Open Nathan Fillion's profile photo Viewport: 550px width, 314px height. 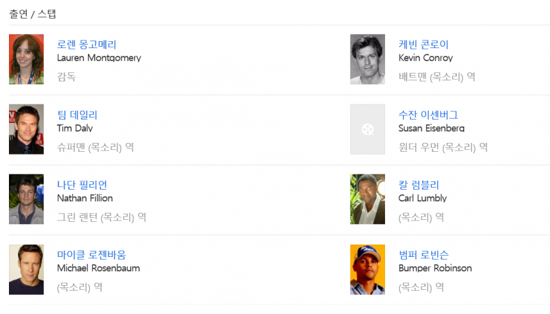(26, 199)
